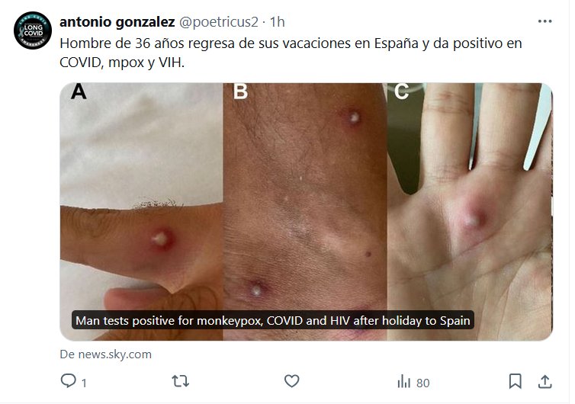Image resolution: width=575 pixels, height=404 pixels.
Task: Click the reply count number 1
Action: pyautogui.click(x=84, y=383)
